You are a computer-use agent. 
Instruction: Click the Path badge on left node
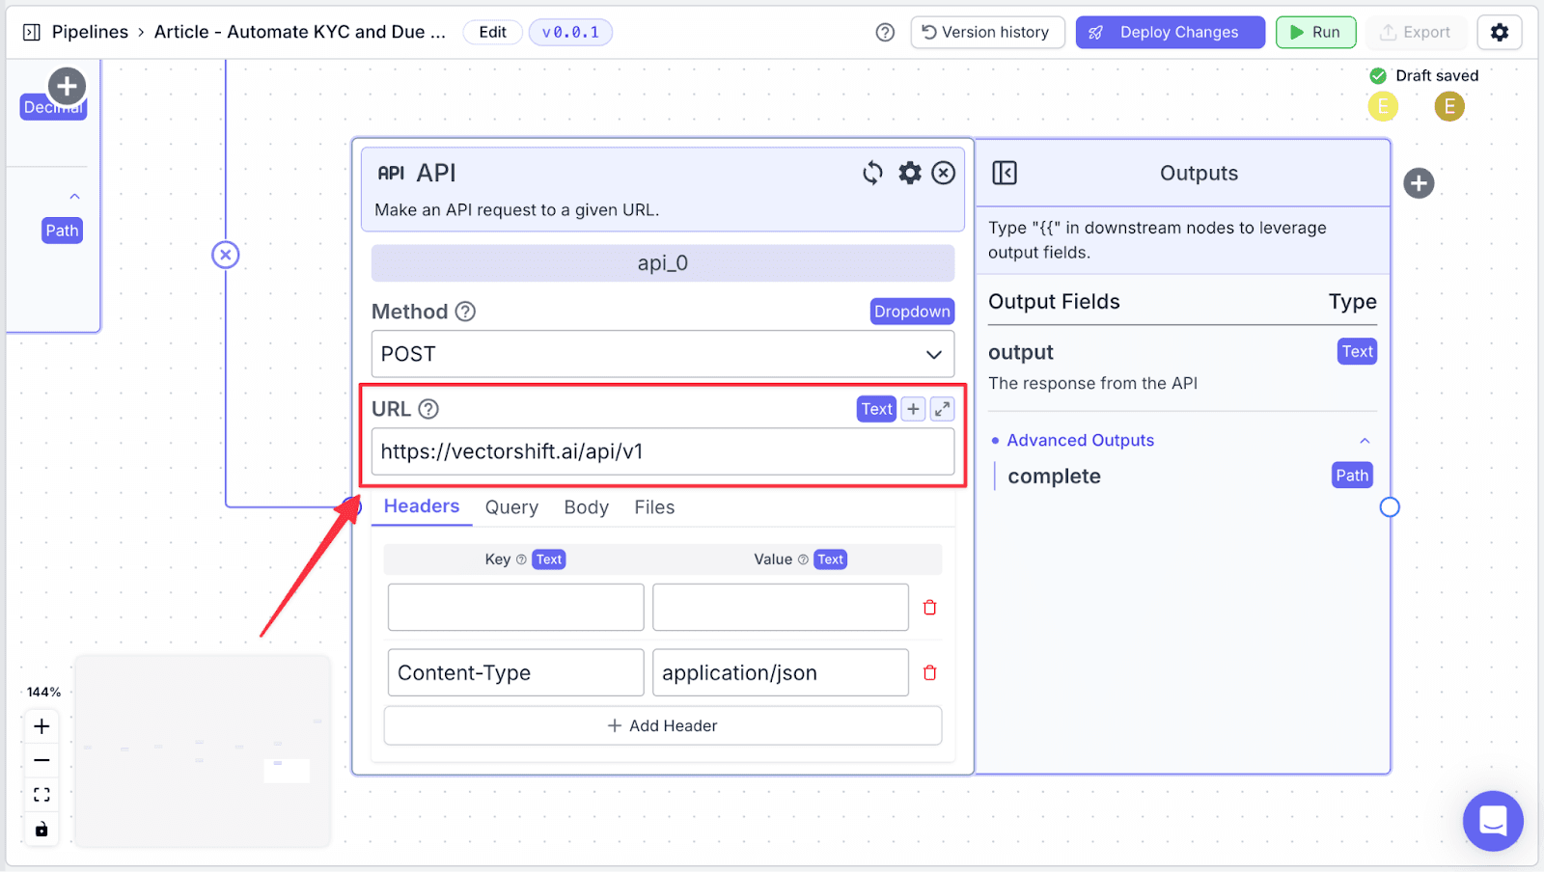[x=62, y=231]
